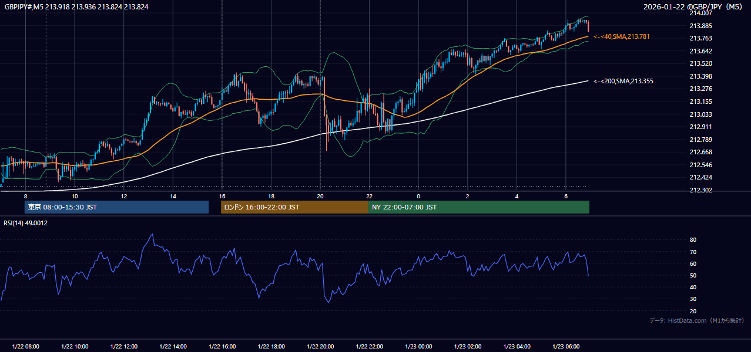
Task: Click price axis value 214.007
Action: 700,13
